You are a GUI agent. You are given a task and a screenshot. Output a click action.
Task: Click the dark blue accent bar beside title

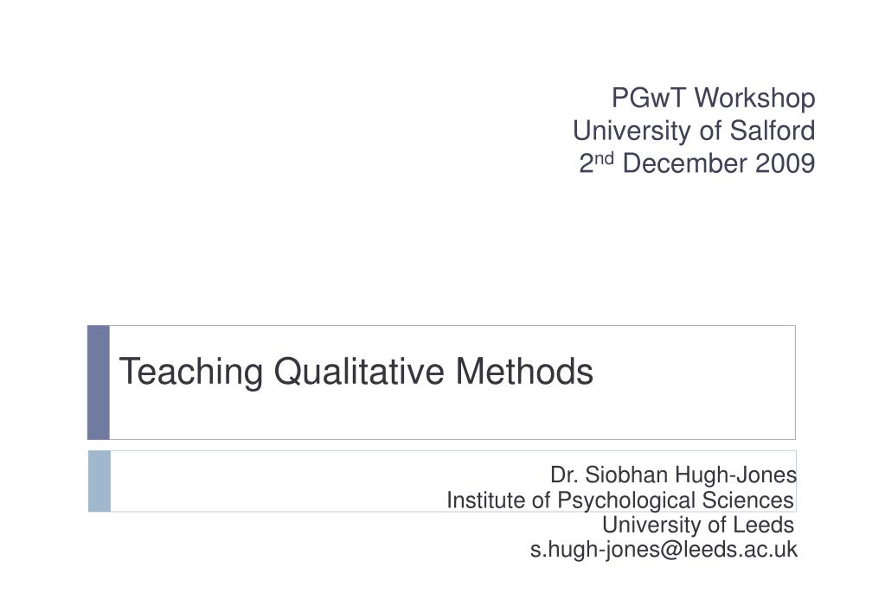[99, 382]
